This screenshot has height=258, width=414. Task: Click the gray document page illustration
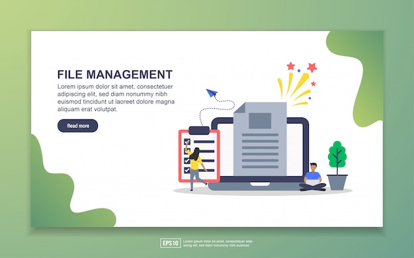(x=260, y=139)
